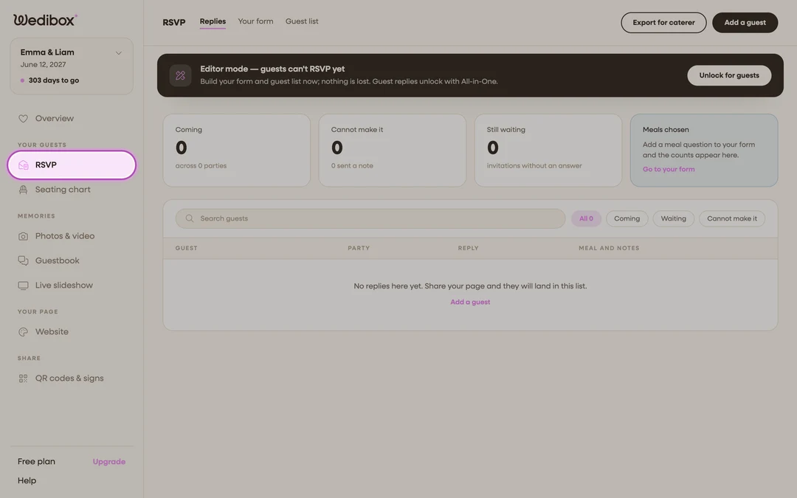The image size is (797, 498).
Task: Click the Unlock for guests button
Action: click(x=729, y=76)
